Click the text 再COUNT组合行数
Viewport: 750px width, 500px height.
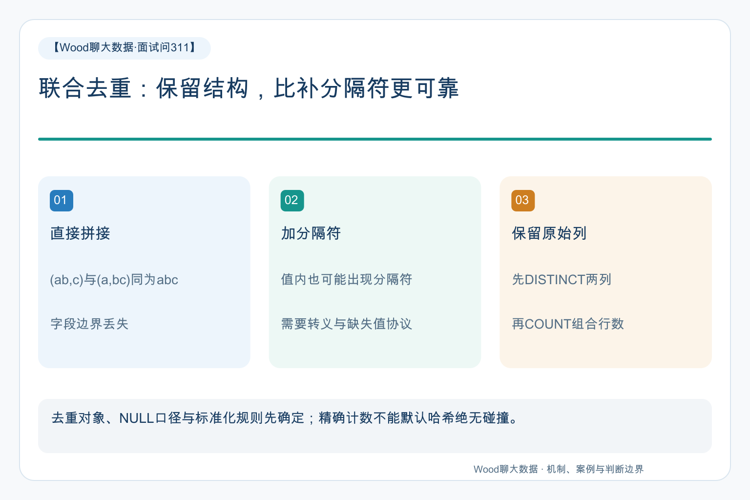click(x=568, y=324)
